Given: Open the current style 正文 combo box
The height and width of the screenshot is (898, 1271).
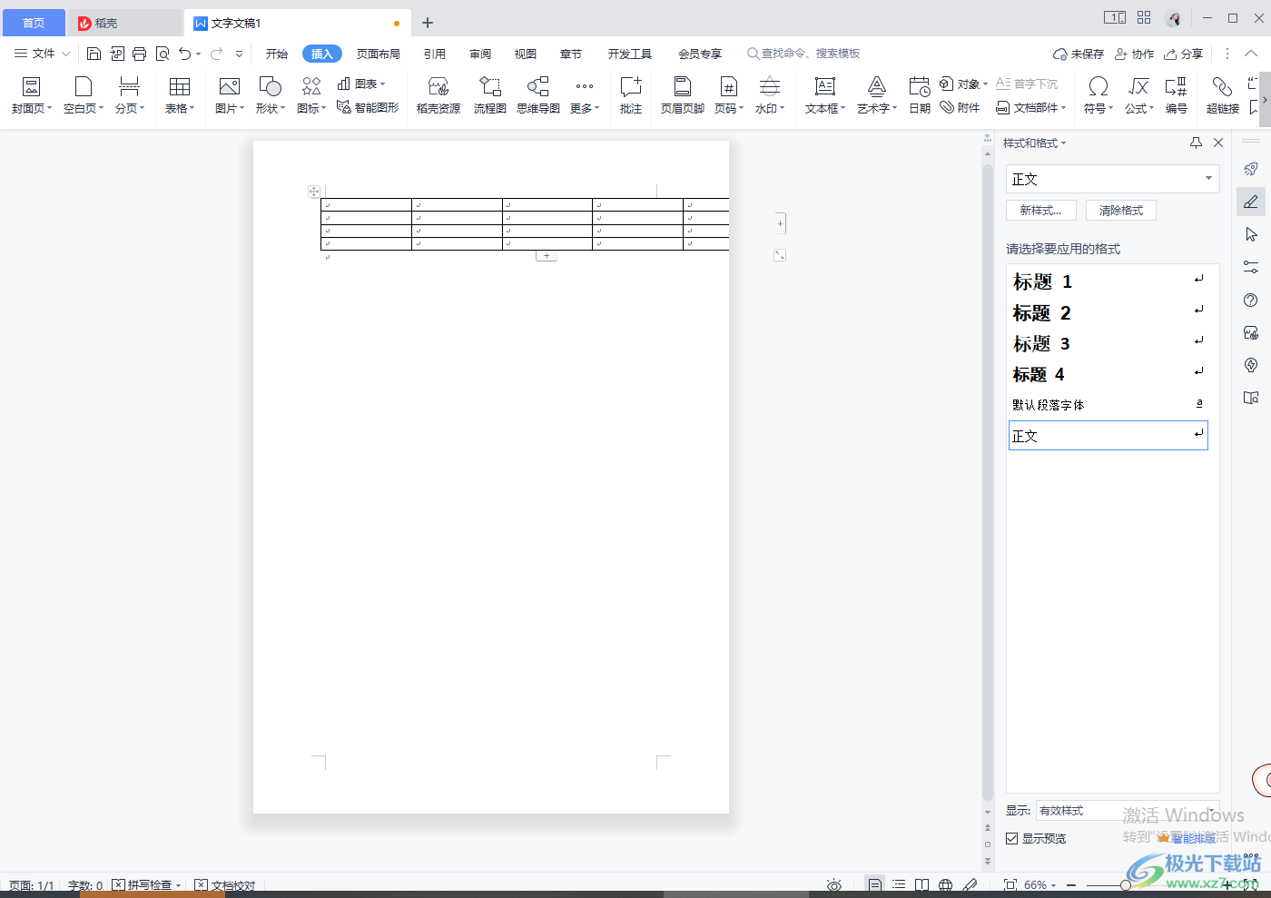Looking at the screenshot, I should click(x=1112, y=179).
